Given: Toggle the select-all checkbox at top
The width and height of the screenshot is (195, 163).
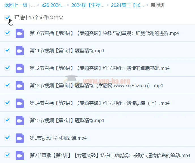Looking at the screenshot, I should 7,18.
